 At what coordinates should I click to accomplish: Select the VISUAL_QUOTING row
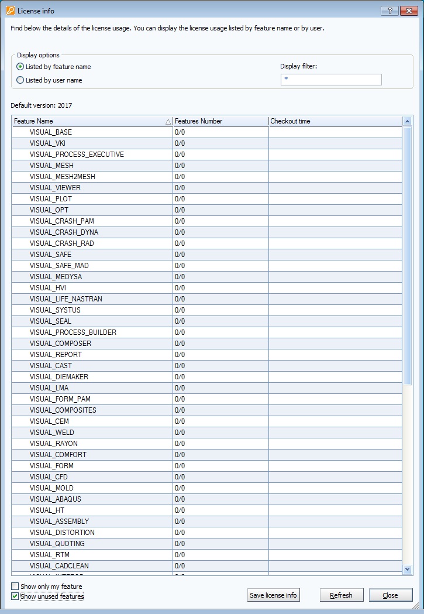(207, 544)
